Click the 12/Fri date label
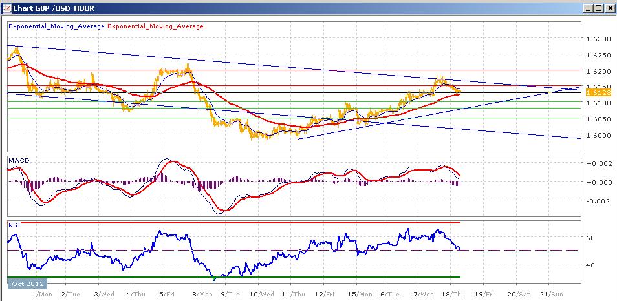Screen dimensions: 617x301 click(x=325, y=293)
